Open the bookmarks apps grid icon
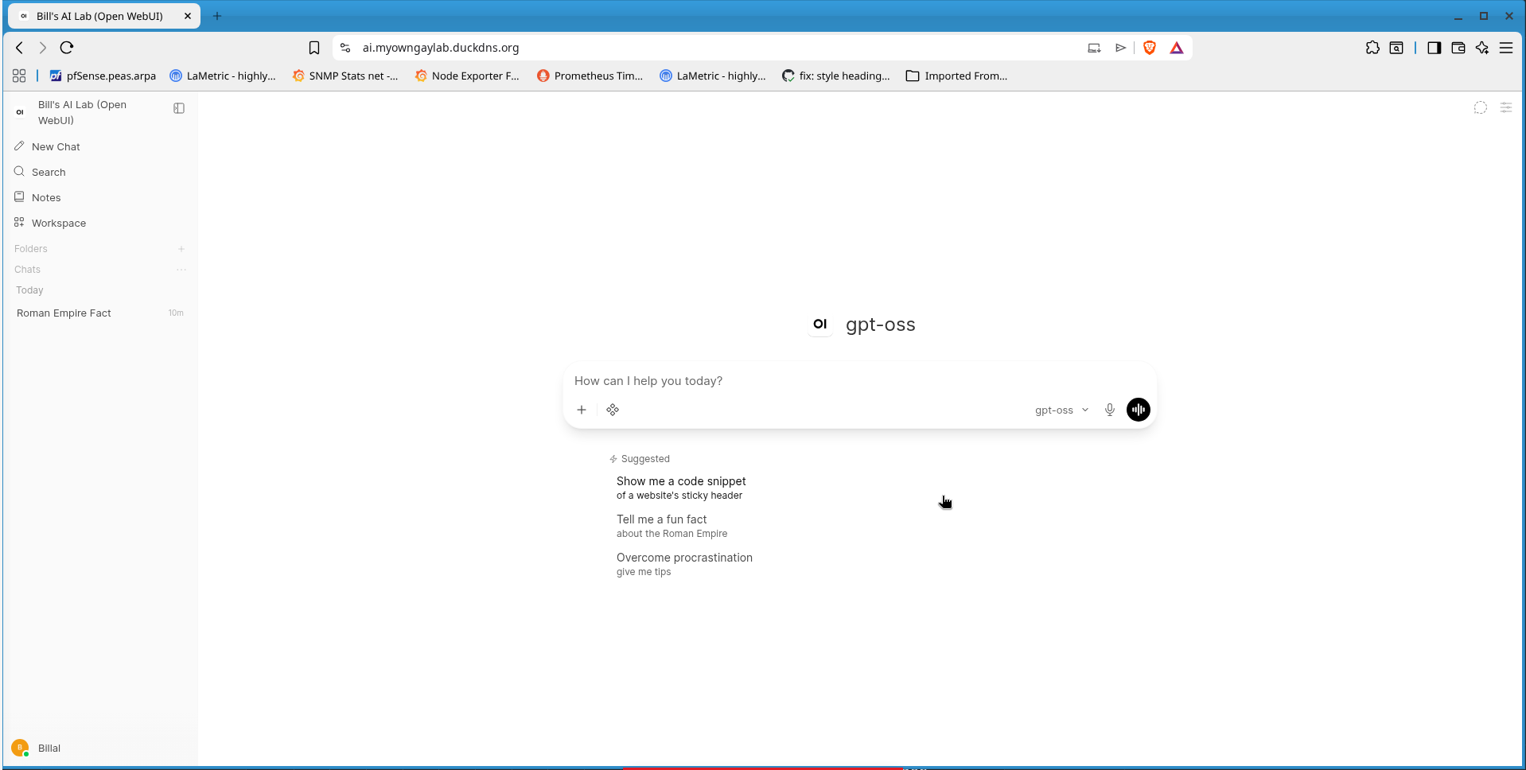The height and width of the screenshot is (770, 1526). (x=19, y=76)
